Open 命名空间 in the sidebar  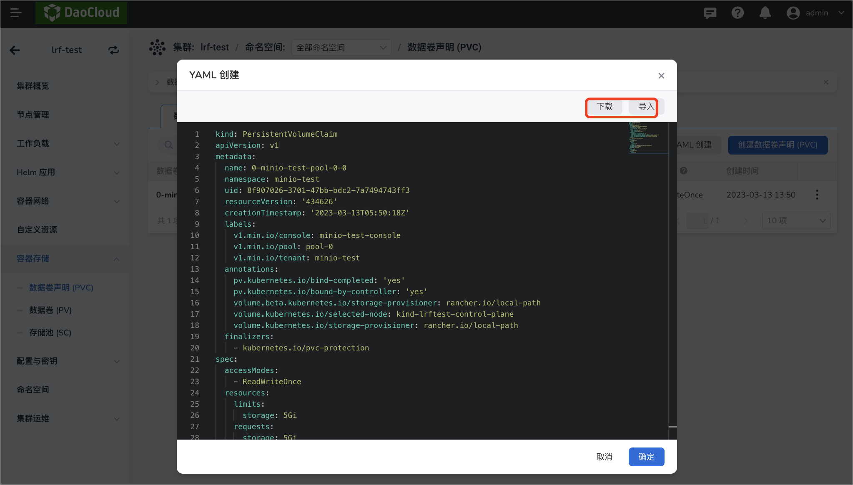pos(33,390)
